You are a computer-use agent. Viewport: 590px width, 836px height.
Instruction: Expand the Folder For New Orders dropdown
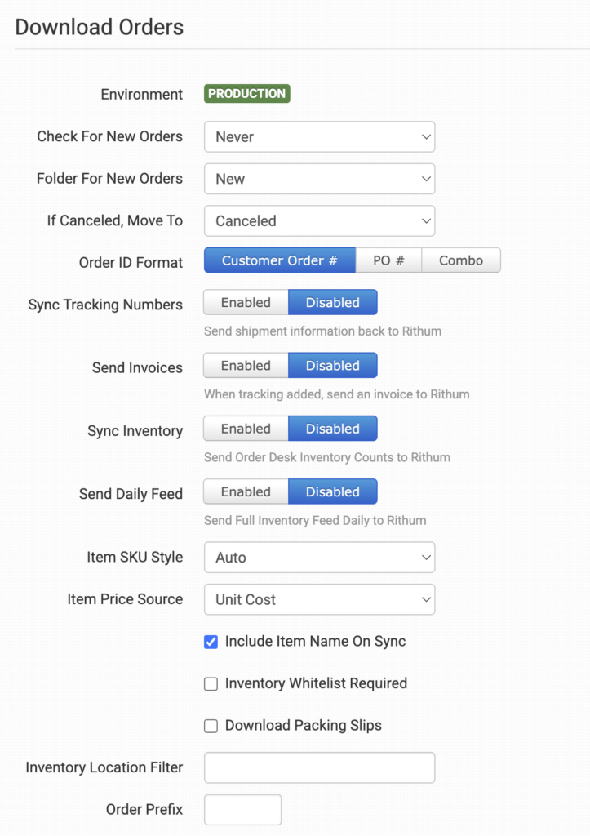pyautogui.click(x=319, y=179)
